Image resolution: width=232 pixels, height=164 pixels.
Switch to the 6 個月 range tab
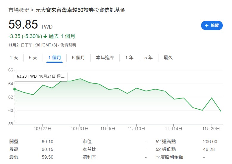pyautogui.click(x=78, y=57)
